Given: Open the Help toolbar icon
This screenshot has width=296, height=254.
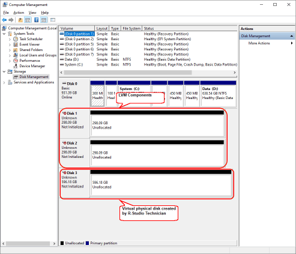Looking at the screenshot, I should tap(37, 20).
